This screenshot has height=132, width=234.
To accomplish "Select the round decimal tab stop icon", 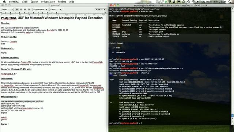I will click(x=105, y=10).
